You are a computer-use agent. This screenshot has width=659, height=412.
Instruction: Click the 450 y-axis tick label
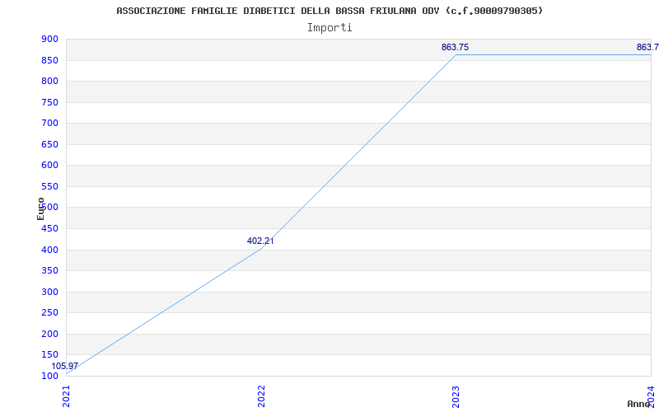tap(49, 229)
